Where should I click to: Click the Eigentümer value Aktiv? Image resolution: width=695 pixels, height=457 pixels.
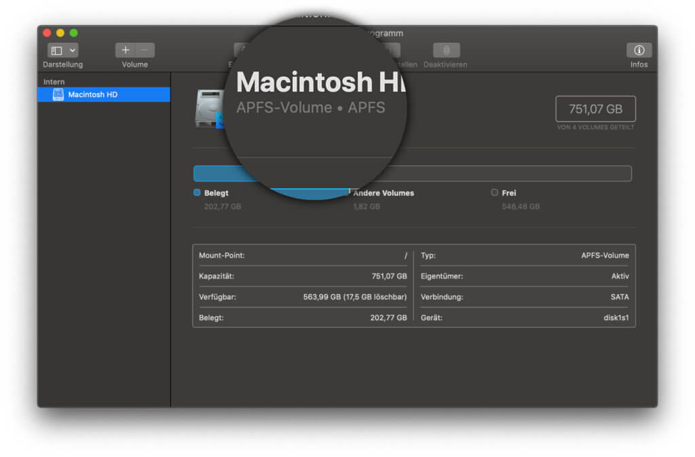point(620,277)
